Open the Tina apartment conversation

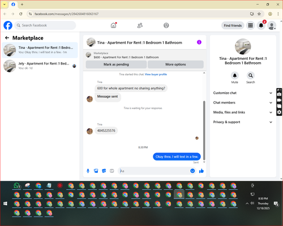pyautogui.click(x=40, y=50)
